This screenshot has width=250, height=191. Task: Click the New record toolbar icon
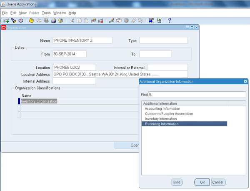click(6, 20)
